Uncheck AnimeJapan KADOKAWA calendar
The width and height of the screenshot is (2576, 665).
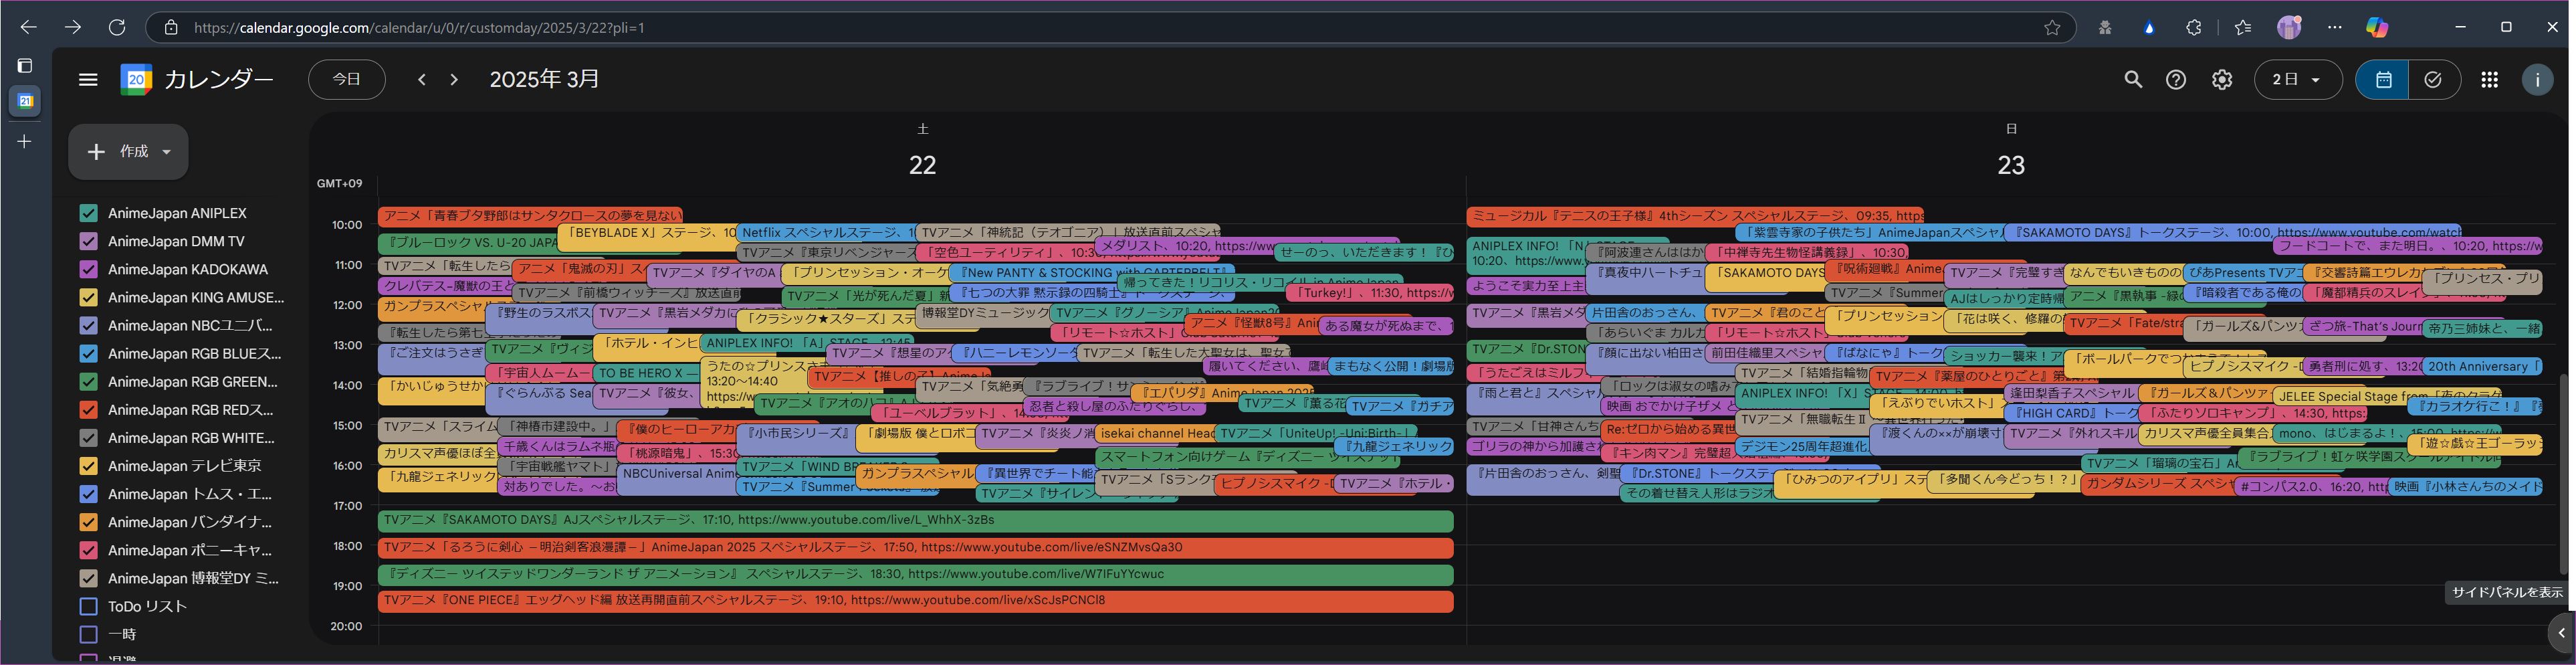pos(88,269)
